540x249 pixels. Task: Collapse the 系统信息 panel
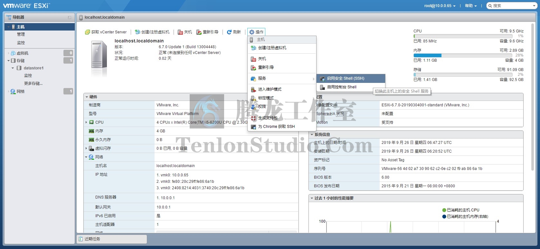312,135
